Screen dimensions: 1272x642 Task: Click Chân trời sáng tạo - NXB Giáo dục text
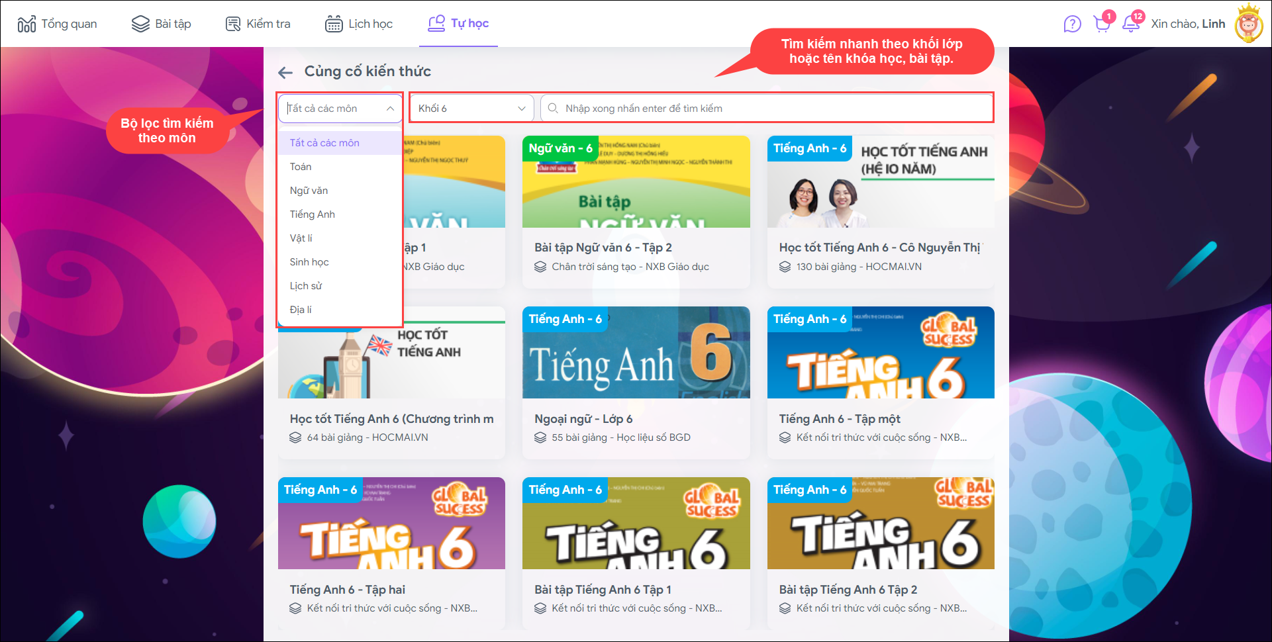(630, 267)
